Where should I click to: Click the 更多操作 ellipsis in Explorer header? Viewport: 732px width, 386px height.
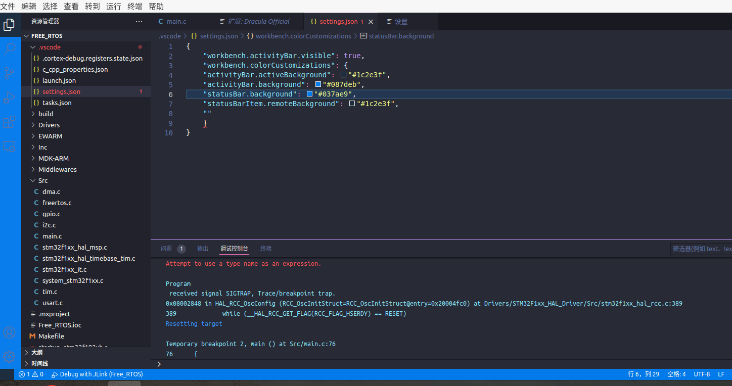click(139, 21)
